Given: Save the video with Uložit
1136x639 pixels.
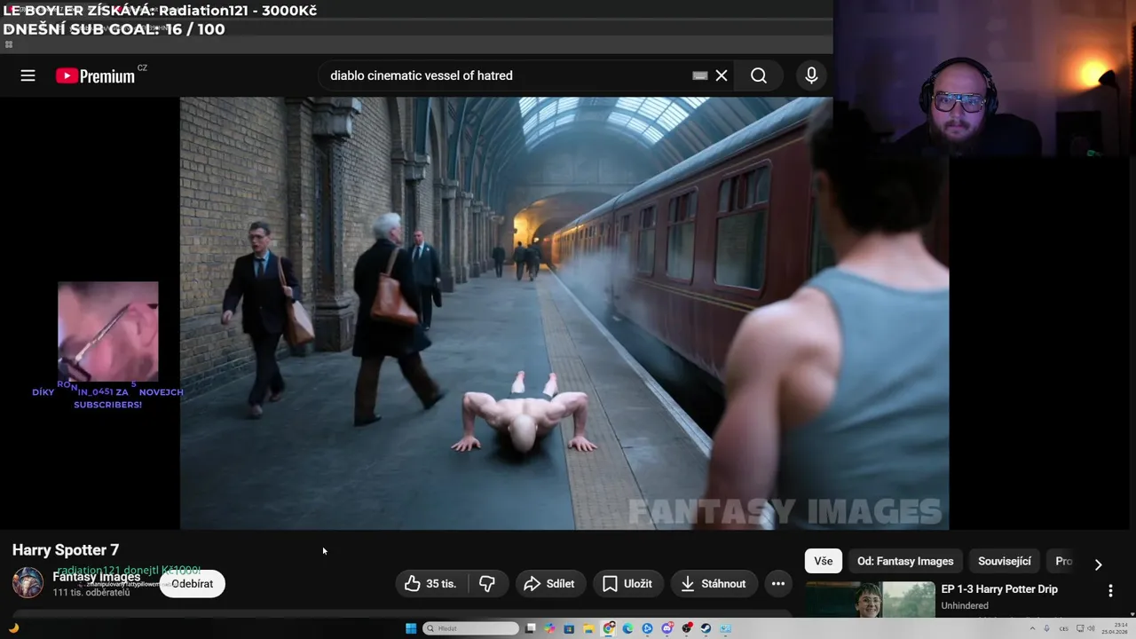Looking at the screenshot, I should coord(627,583).
